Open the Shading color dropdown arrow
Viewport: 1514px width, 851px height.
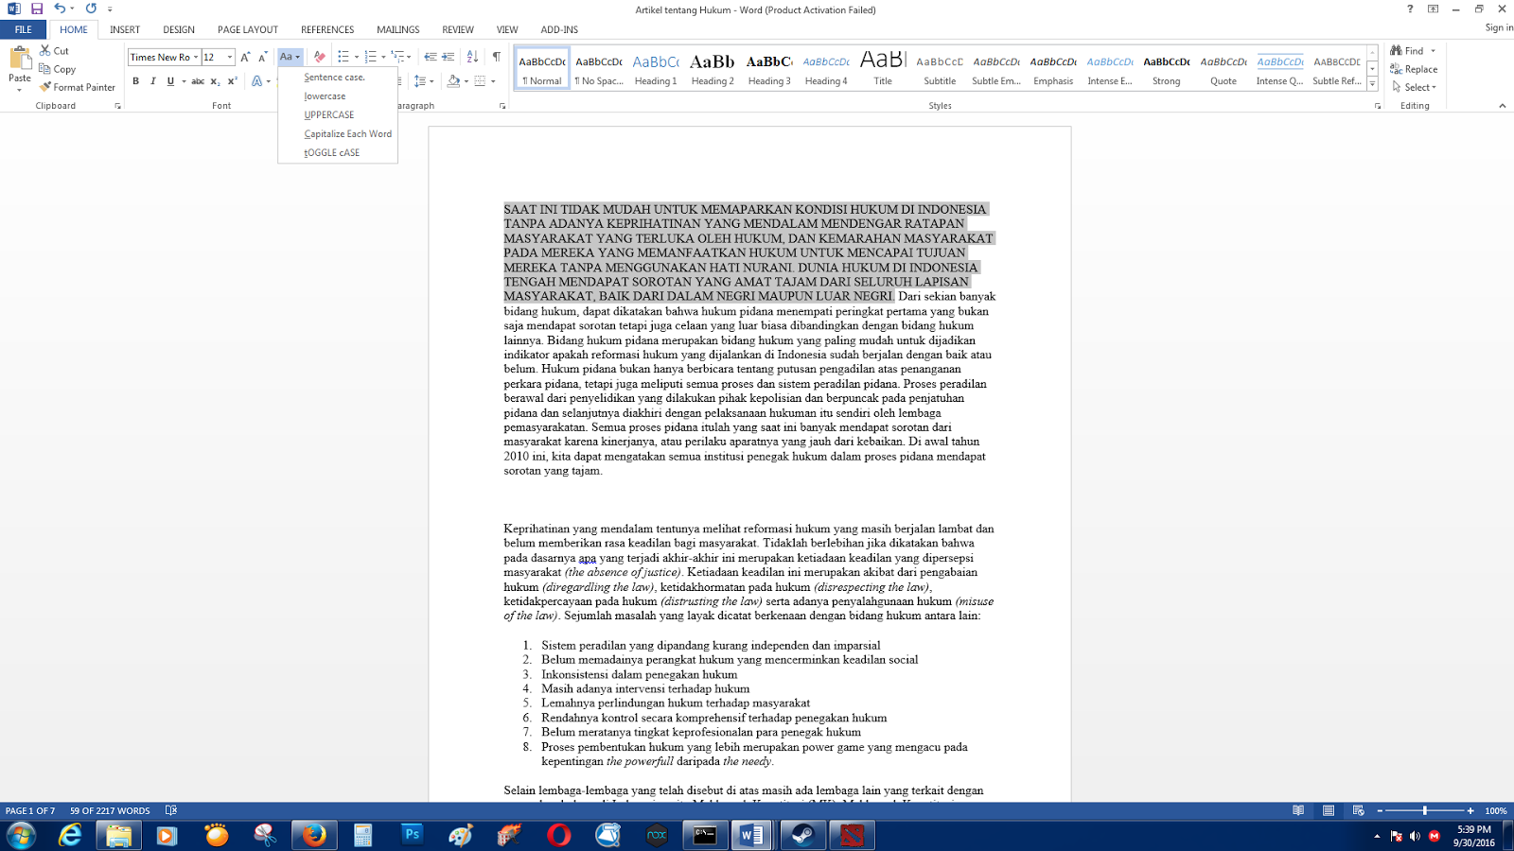467,81
